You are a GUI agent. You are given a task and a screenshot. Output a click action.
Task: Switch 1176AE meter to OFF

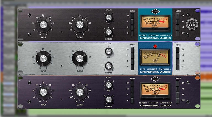[178, 33]
